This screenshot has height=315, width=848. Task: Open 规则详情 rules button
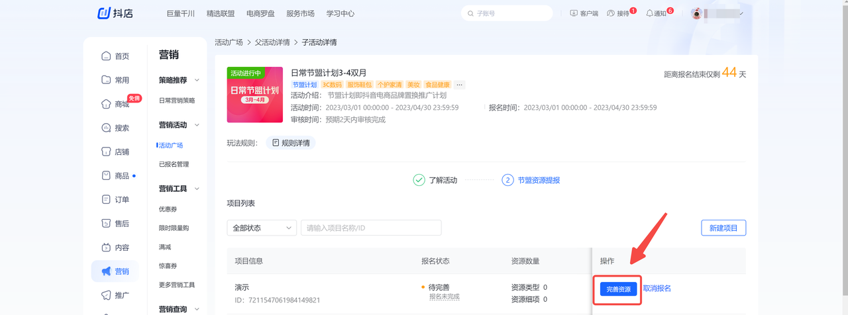(x=291, y=142)
